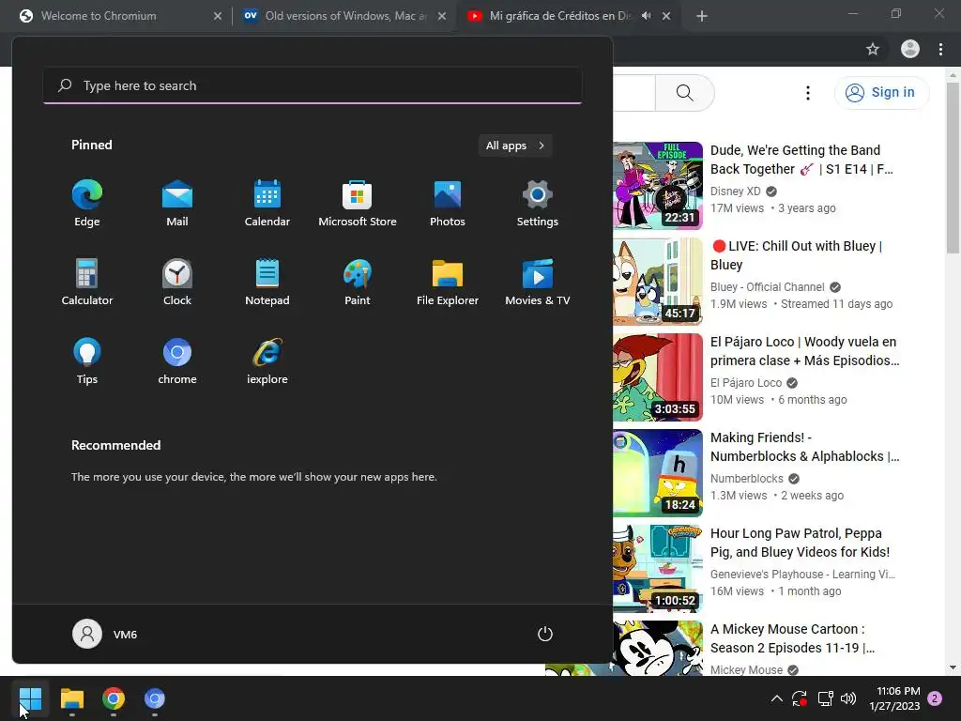Show hidden system tray icons

tap(776, 698)
